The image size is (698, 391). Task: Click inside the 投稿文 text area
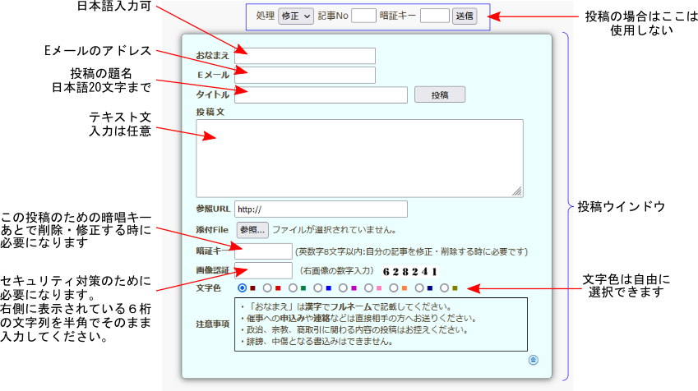point(359,158)
